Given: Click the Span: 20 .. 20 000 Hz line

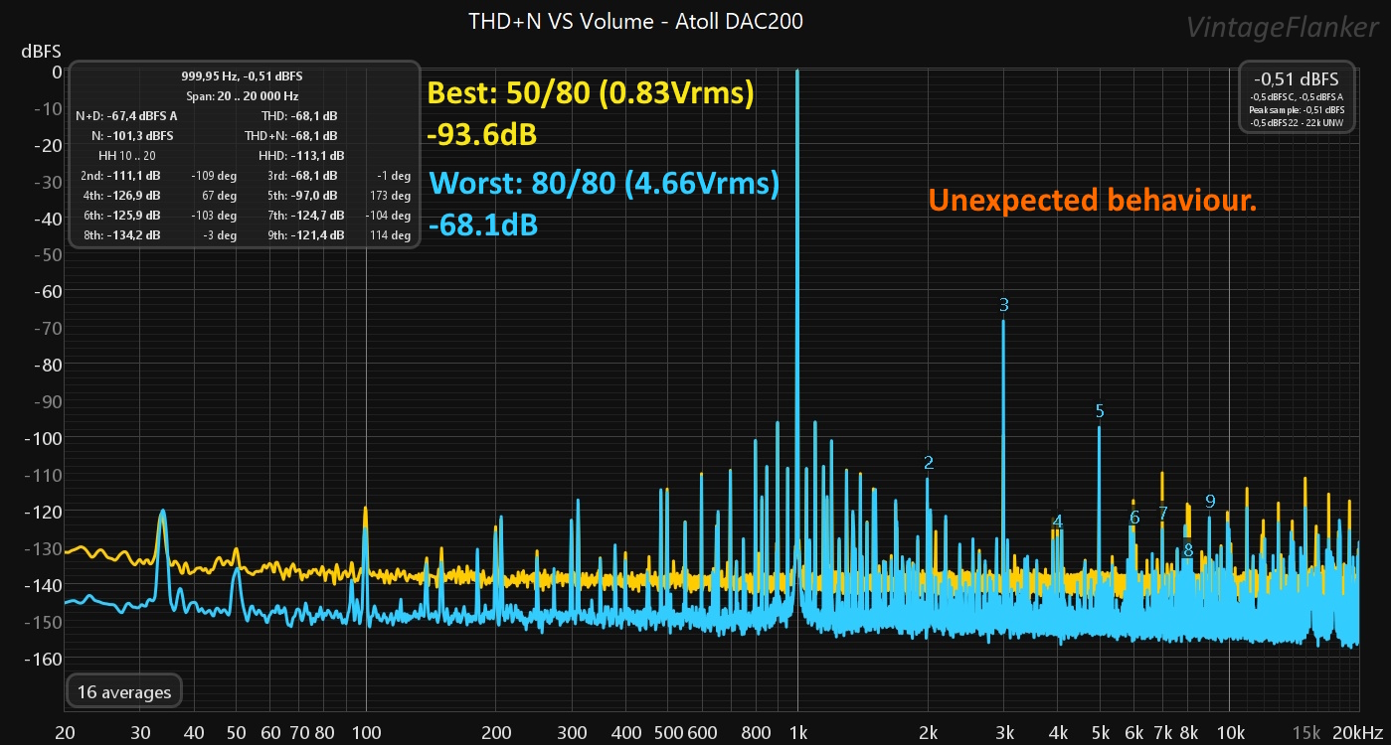Looking at the screenshot, I should (242, 96).
